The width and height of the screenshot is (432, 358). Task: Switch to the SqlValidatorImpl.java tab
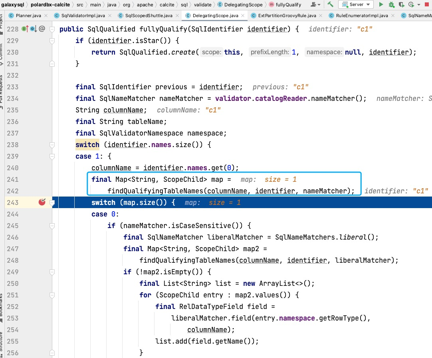[83, 16]
